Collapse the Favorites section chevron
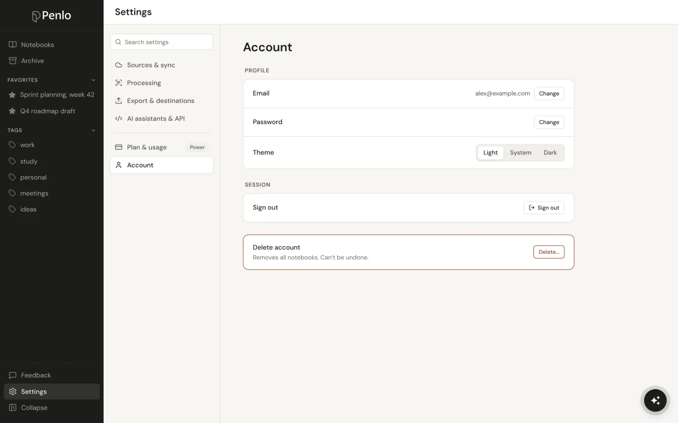The height and width of the screenshot is (423, 678). pos(93,80)
